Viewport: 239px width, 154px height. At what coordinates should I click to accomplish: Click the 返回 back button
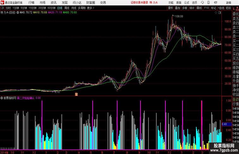(x=228, y=8)
